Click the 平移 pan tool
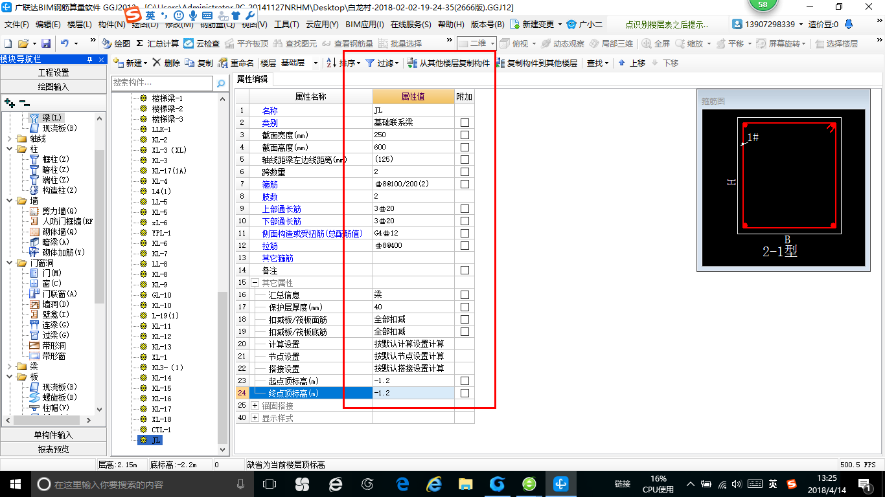885x497 pixels. (729, 43)
